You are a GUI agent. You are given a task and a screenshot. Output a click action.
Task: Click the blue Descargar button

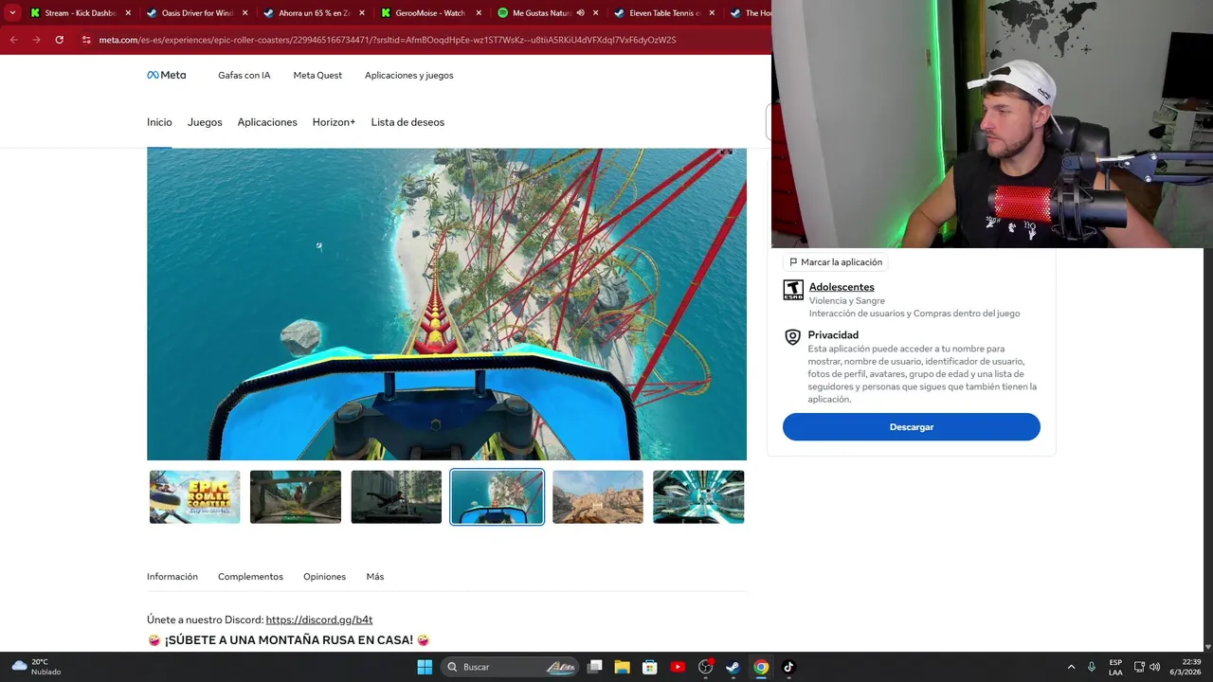coord(912,427)
